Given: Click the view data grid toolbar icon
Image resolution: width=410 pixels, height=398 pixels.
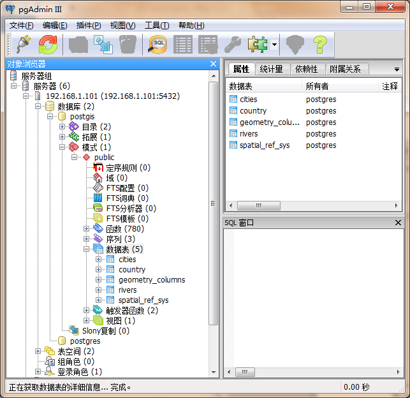Looking at the screenshot, I should coord(183,44).
